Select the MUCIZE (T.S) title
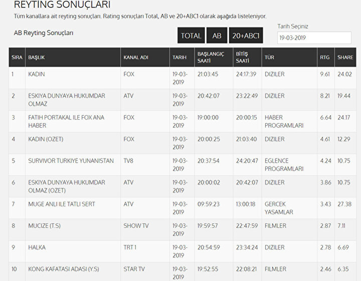Viewport: 361px width, 281px height. click(45, 226)
